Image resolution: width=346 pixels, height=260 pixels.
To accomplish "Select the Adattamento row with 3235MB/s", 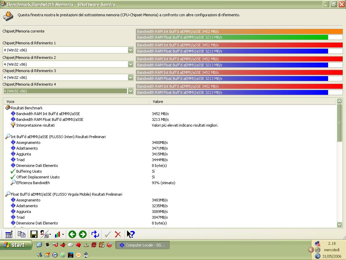I will tap(27, 205).
